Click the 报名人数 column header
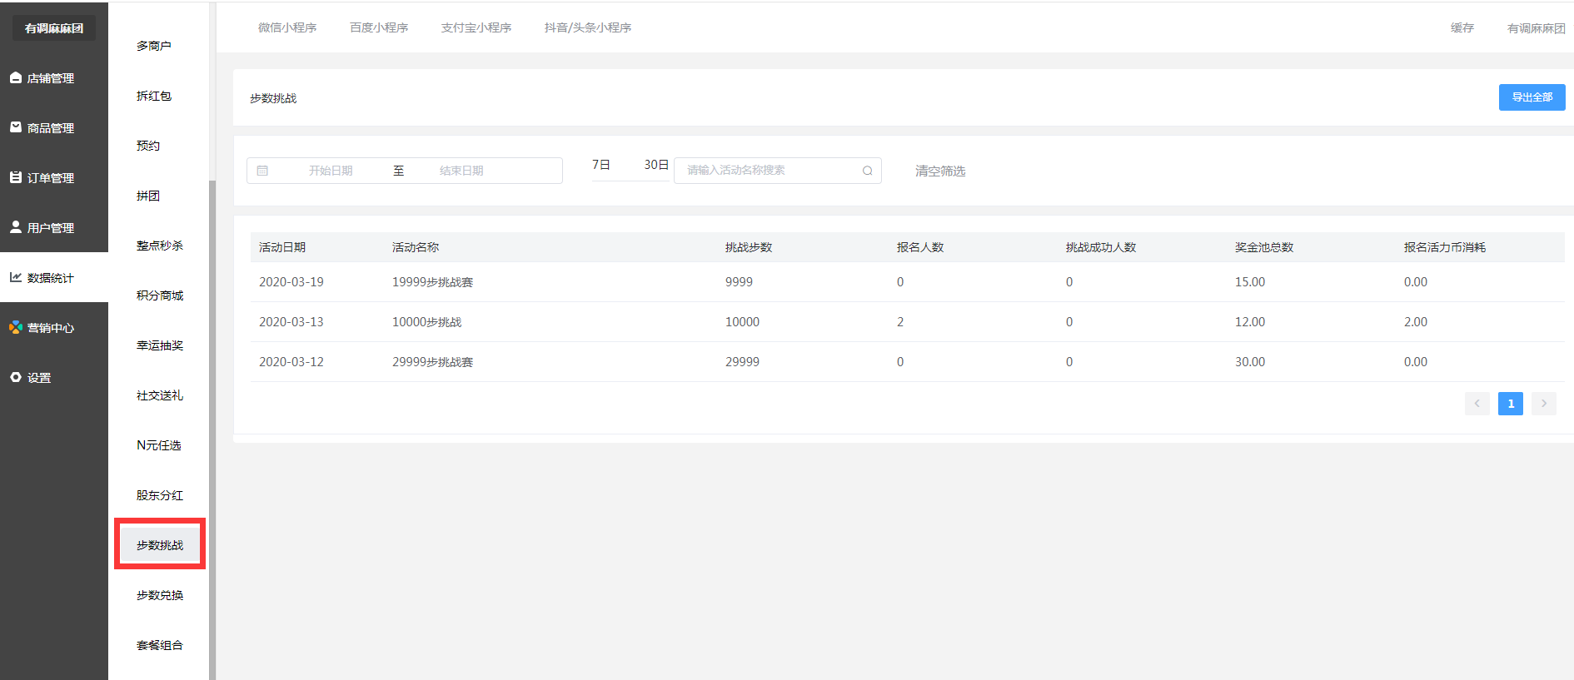Image resolution: width=1574 pixels, height=680 pixels. tap(920, 247)
